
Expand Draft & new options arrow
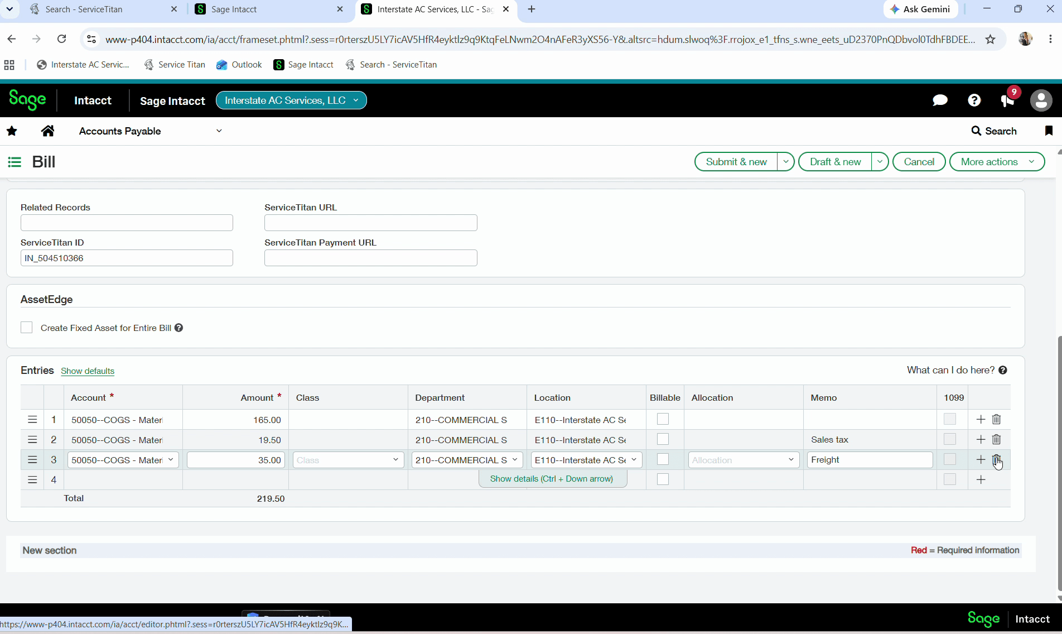pyautogui.click(x=880, y=162)
